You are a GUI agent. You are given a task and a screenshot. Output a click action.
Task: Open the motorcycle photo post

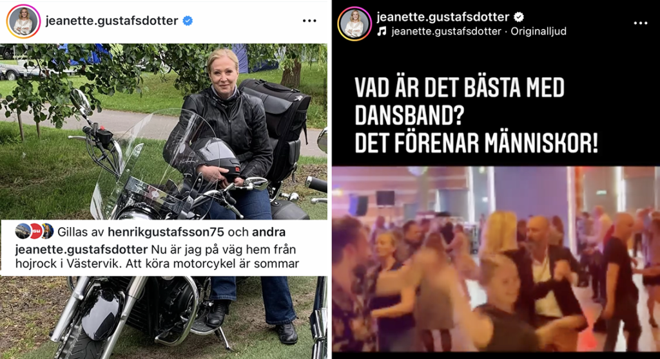(x=163, y=131)
